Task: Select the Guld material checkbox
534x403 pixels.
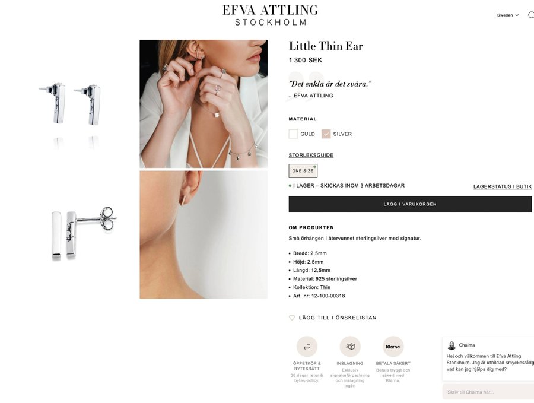Action: [x=293, y=134]
